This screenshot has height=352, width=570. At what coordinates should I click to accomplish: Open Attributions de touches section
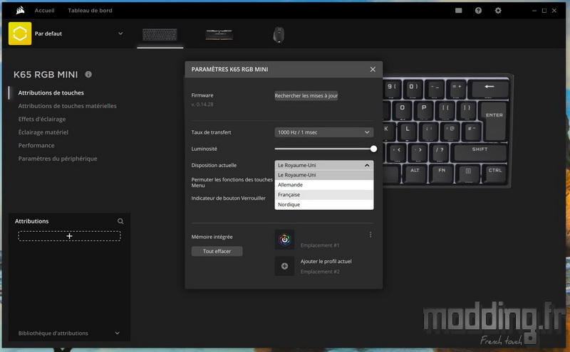coord(51,93)
